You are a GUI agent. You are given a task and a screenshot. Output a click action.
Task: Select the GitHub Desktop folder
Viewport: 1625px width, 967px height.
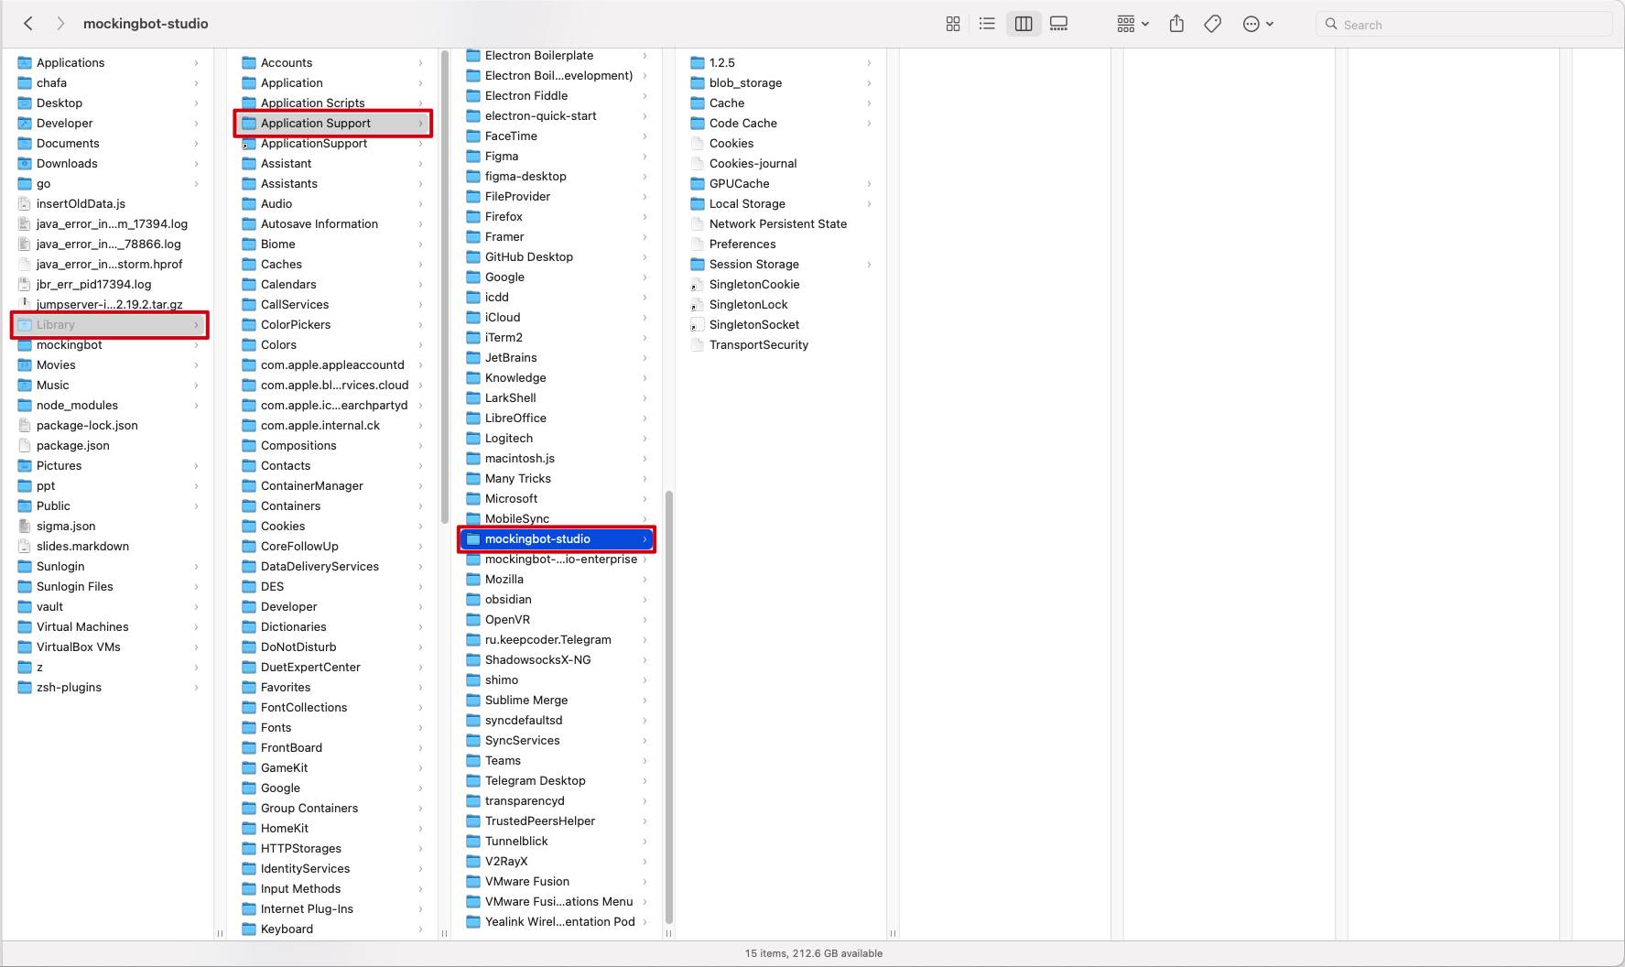coord(558,256)
